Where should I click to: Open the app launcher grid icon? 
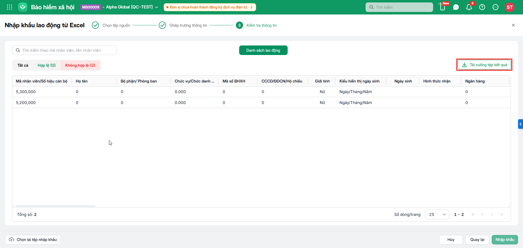tap(10, 7)
